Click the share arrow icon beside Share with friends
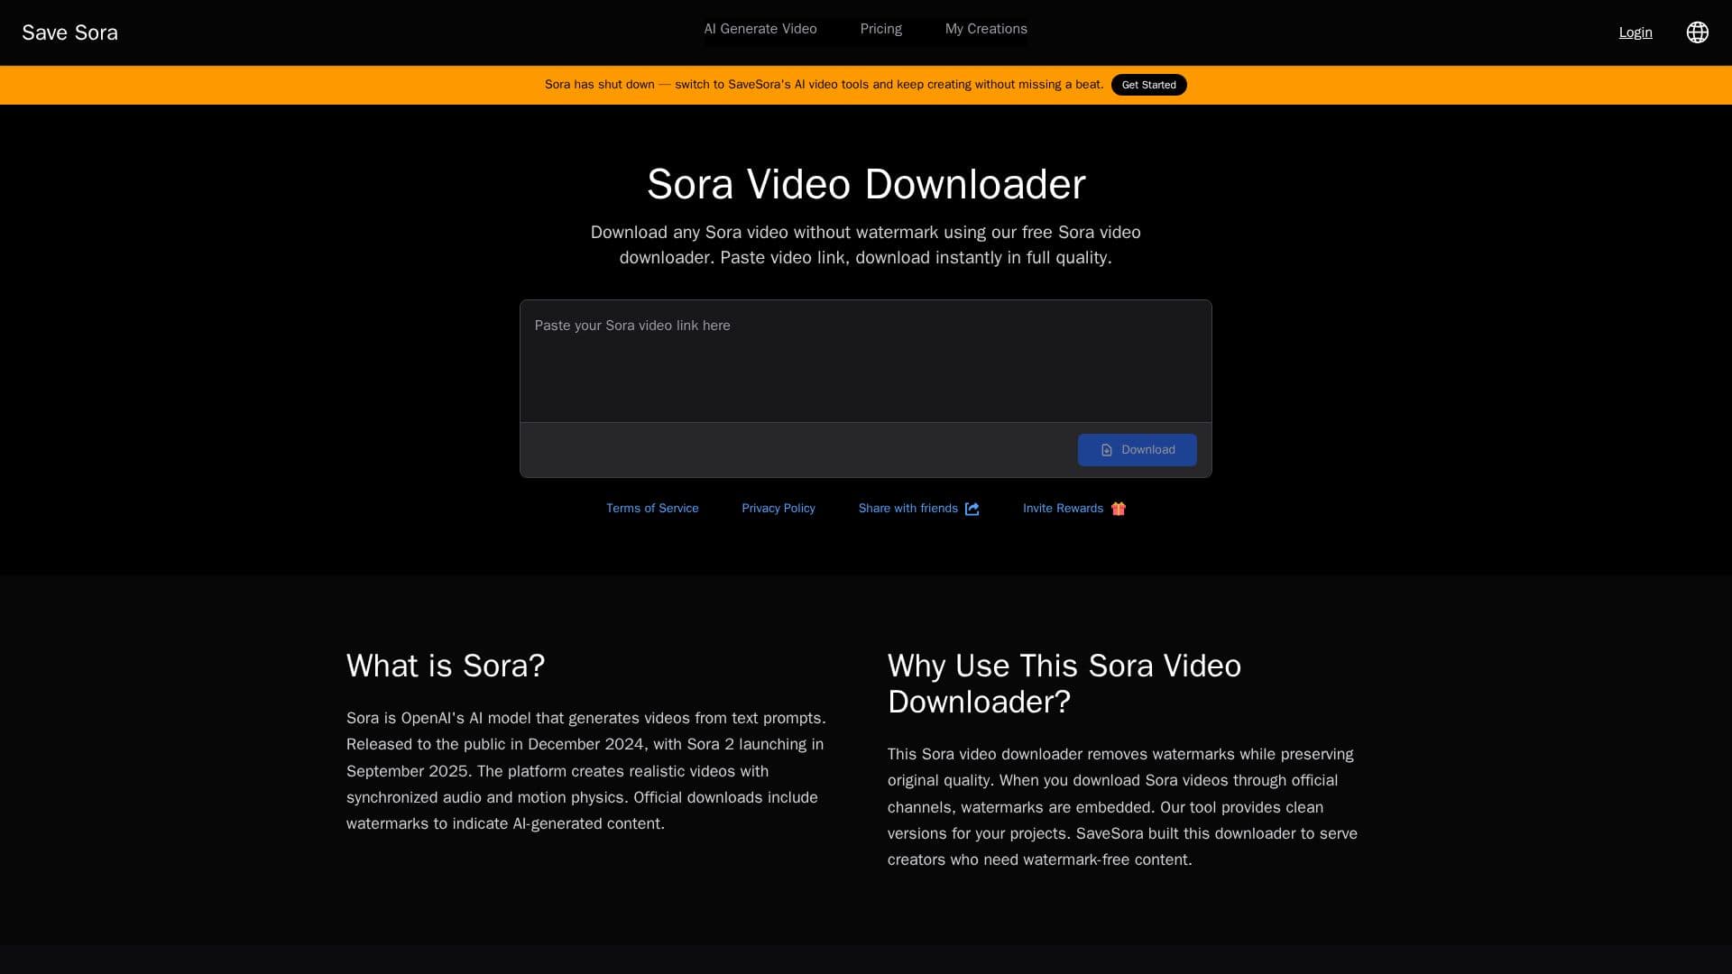1732x974 pixels. point(972,509)
